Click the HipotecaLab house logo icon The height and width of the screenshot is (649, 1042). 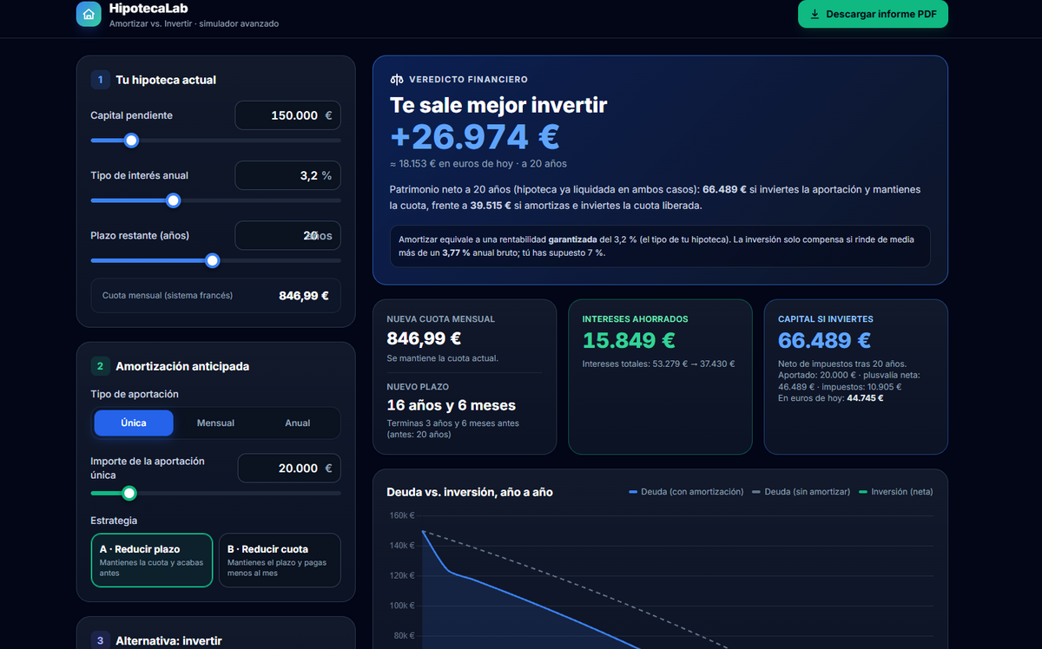point(89,14)
